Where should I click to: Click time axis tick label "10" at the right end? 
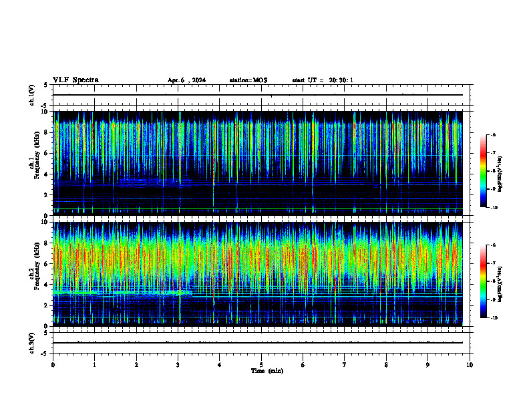tap(470, 365)
